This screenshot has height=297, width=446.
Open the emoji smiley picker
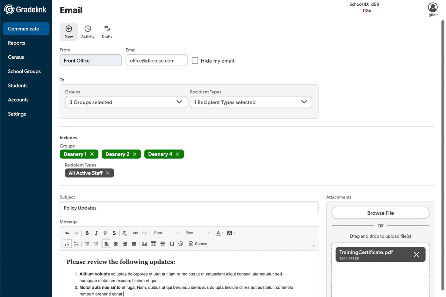click(181, 244)
